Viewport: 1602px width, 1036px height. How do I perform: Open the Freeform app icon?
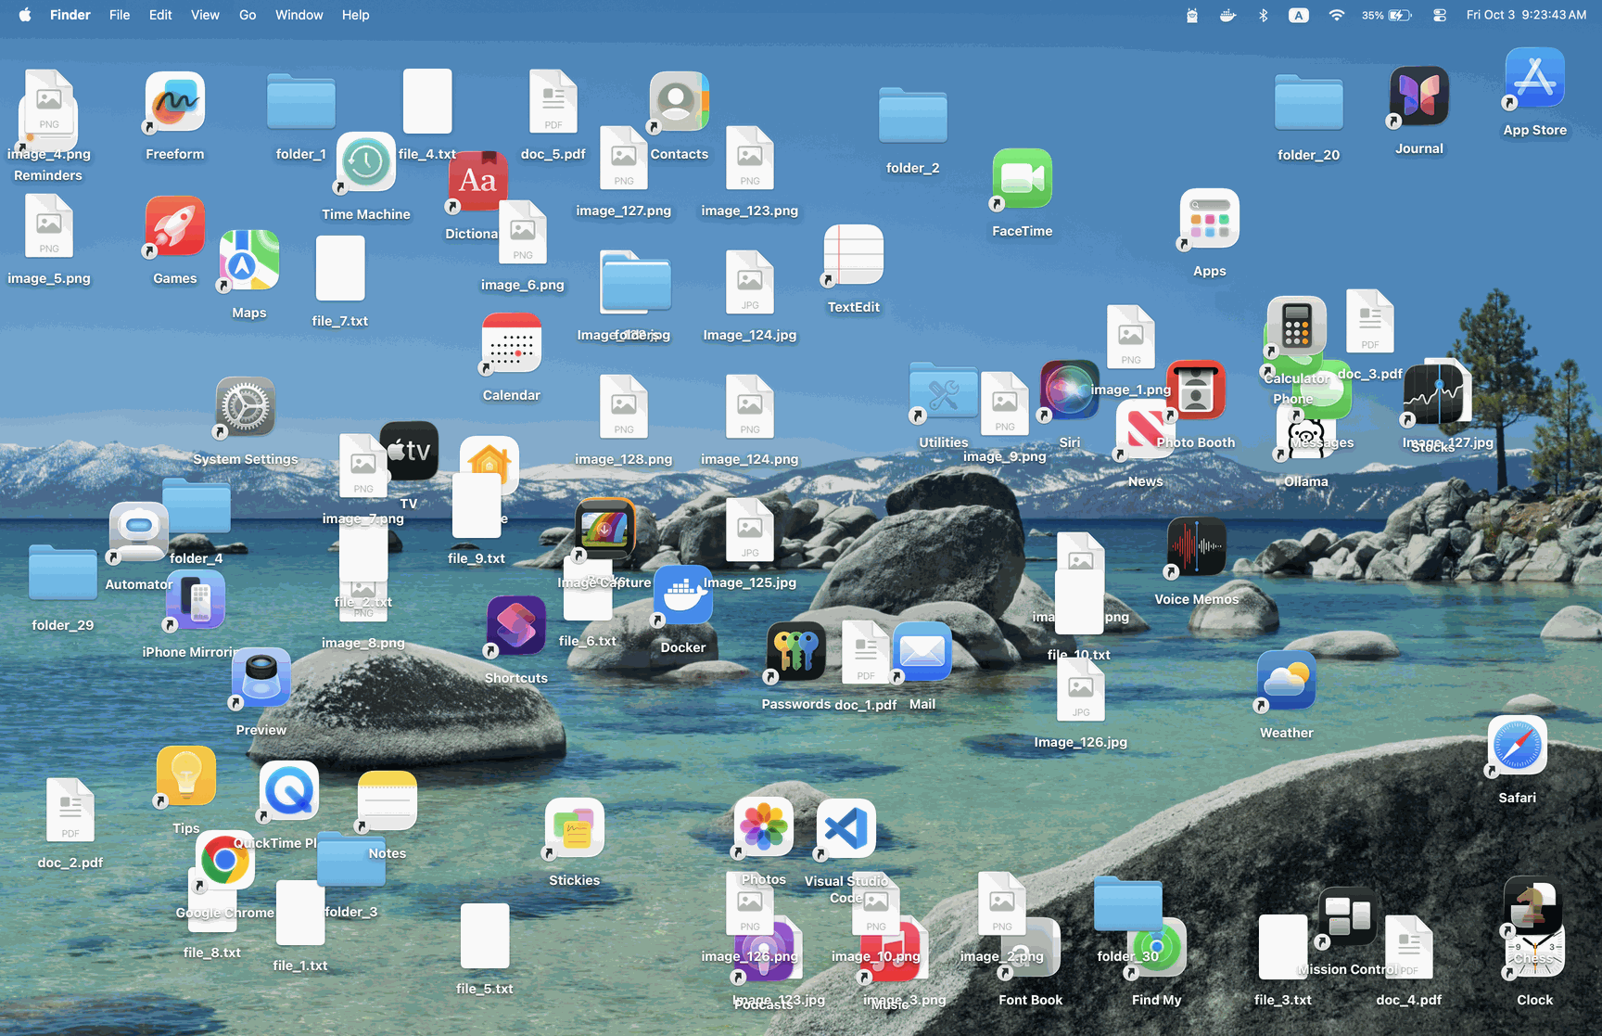click(174, 102)
